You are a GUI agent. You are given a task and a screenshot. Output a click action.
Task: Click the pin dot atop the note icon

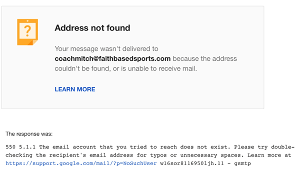[x=27, y=20]
